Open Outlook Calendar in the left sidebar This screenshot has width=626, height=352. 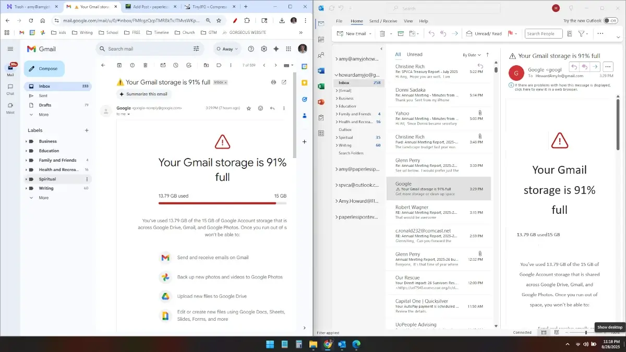321,40
